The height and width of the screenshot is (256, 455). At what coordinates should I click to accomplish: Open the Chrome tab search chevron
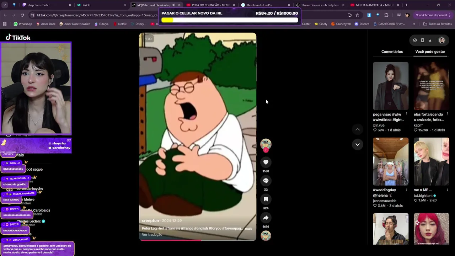5,5
